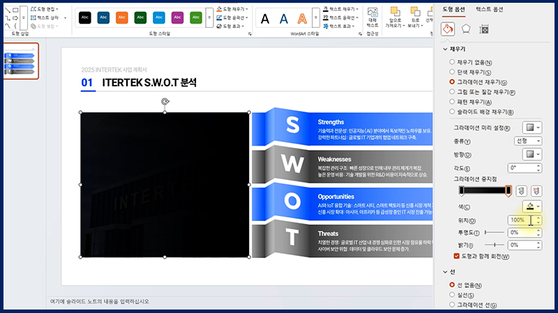The image size is (558, 313).
Task: Open Shape Outline (도형 윤곽선) dropdown
Action: pyautogui.click(x=232, y=17)
